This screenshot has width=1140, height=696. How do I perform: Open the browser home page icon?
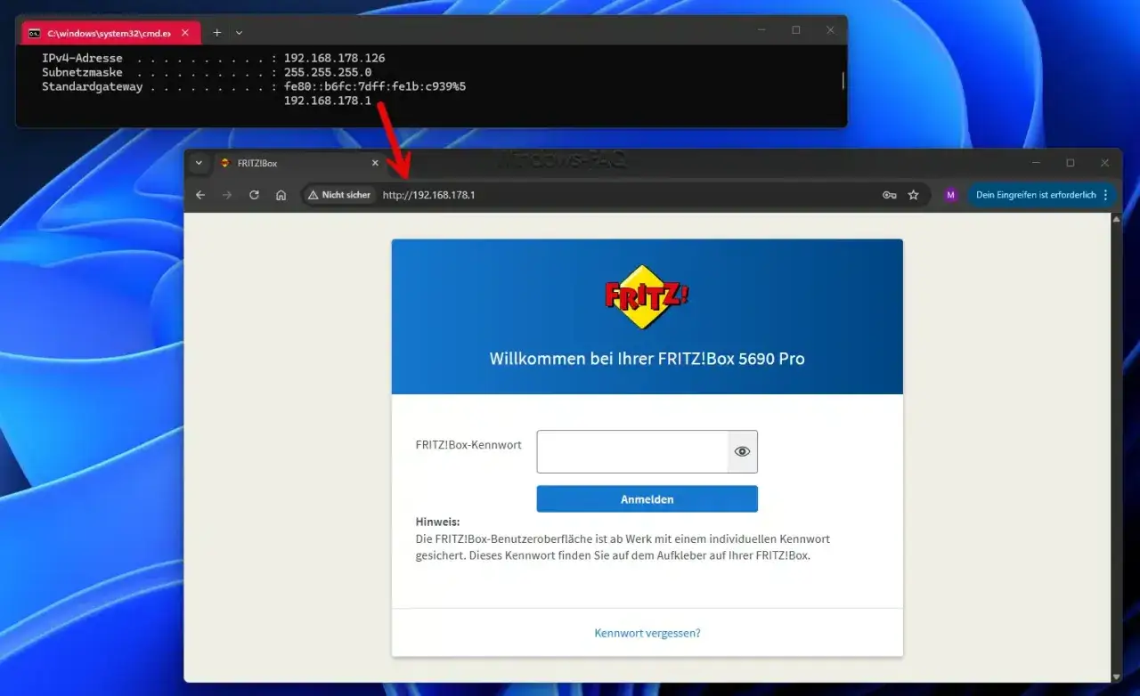coord(281,195)
